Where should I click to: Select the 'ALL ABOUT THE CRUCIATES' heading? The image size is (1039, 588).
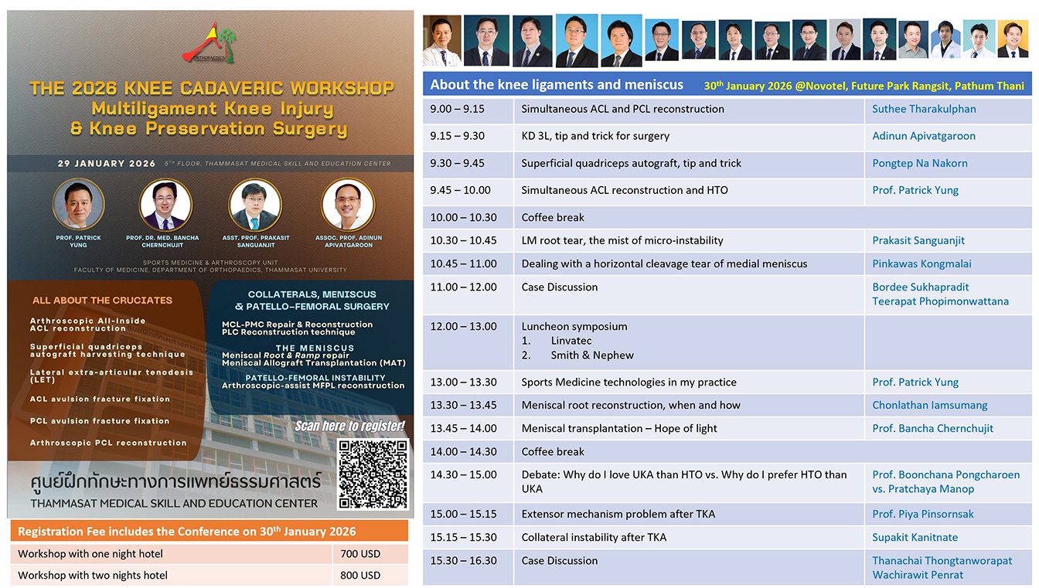point(102,300)
